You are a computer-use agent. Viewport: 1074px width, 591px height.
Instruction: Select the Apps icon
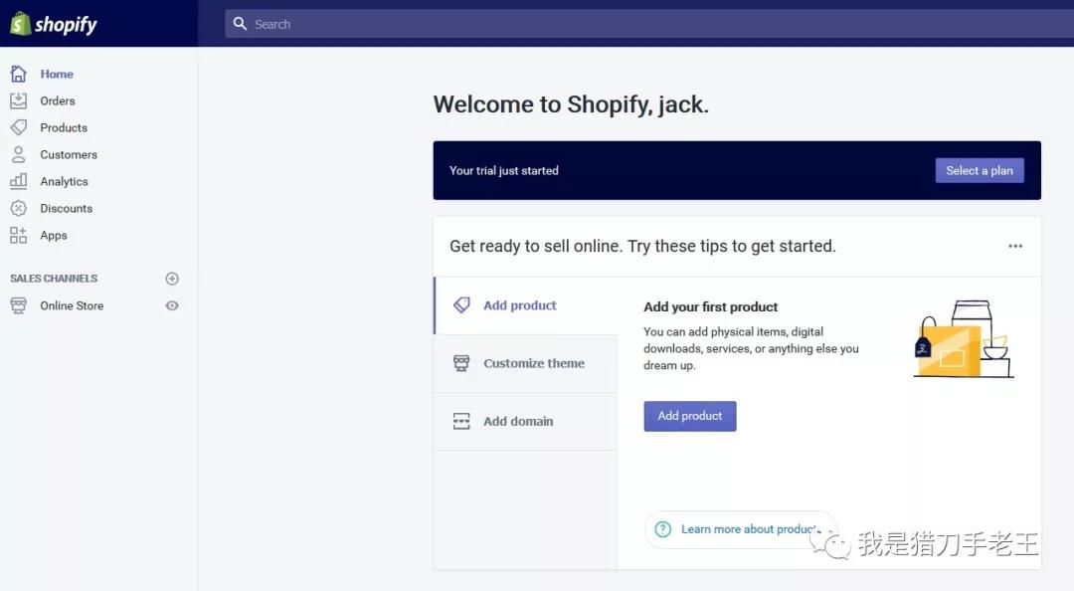(20, 235)
